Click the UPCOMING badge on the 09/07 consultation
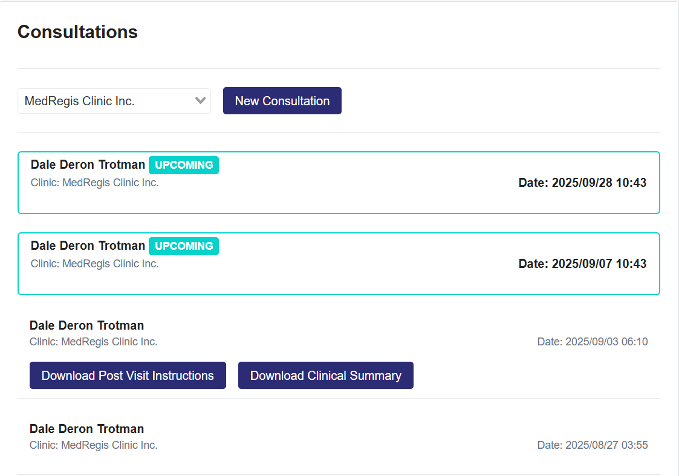Screen dimensions: 679x476 click(x=184, y=246)
